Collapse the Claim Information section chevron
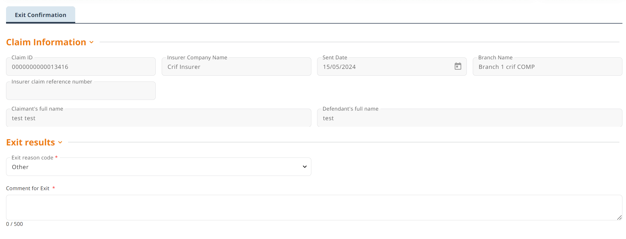Viewport: 626px width, 239px height. [x=91, y=42]
